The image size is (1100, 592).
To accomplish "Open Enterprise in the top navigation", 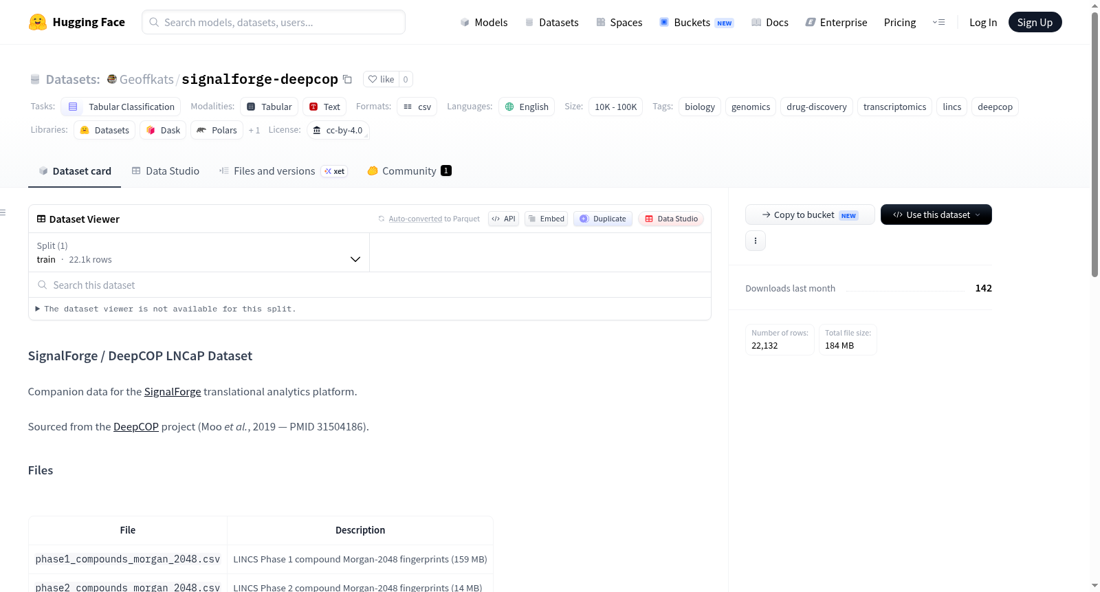I will point(836,22).
